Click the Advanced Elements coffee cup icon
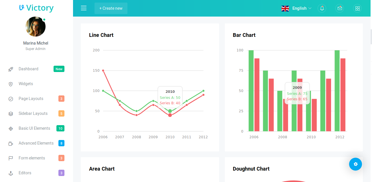The image size is (372, 182). 11,143
